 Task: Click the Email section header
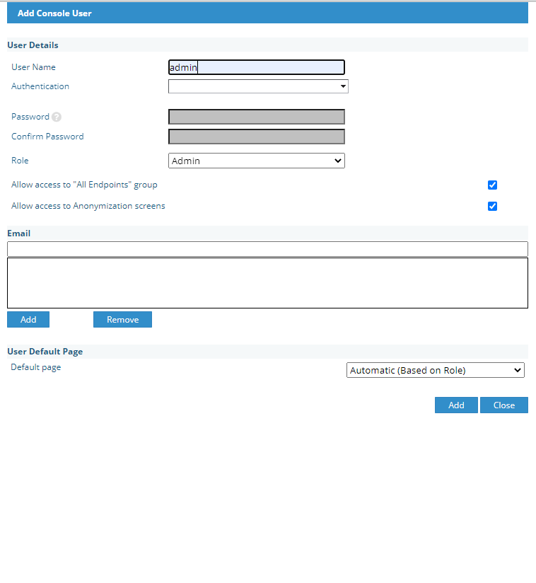click(19, 233)
